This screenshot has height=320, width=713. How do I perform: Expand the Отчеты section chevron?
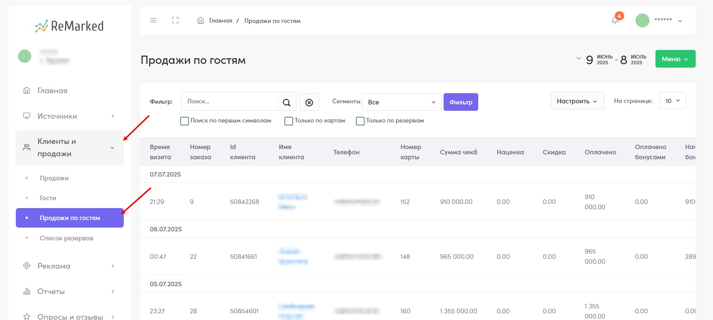(x=113, y=291)
